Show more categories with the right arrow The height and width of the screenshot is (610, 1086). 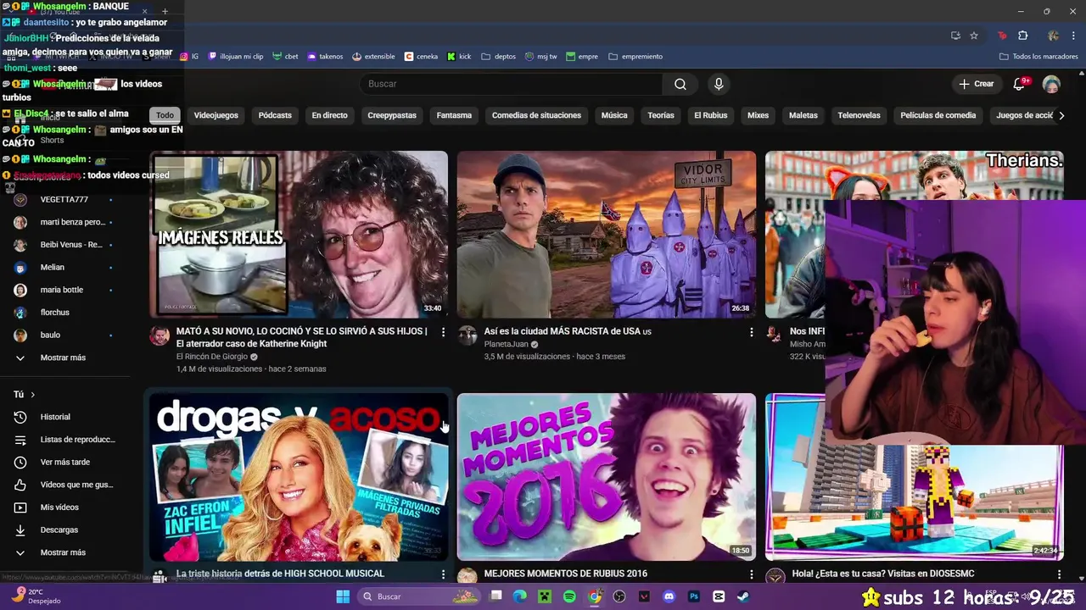1061,115
